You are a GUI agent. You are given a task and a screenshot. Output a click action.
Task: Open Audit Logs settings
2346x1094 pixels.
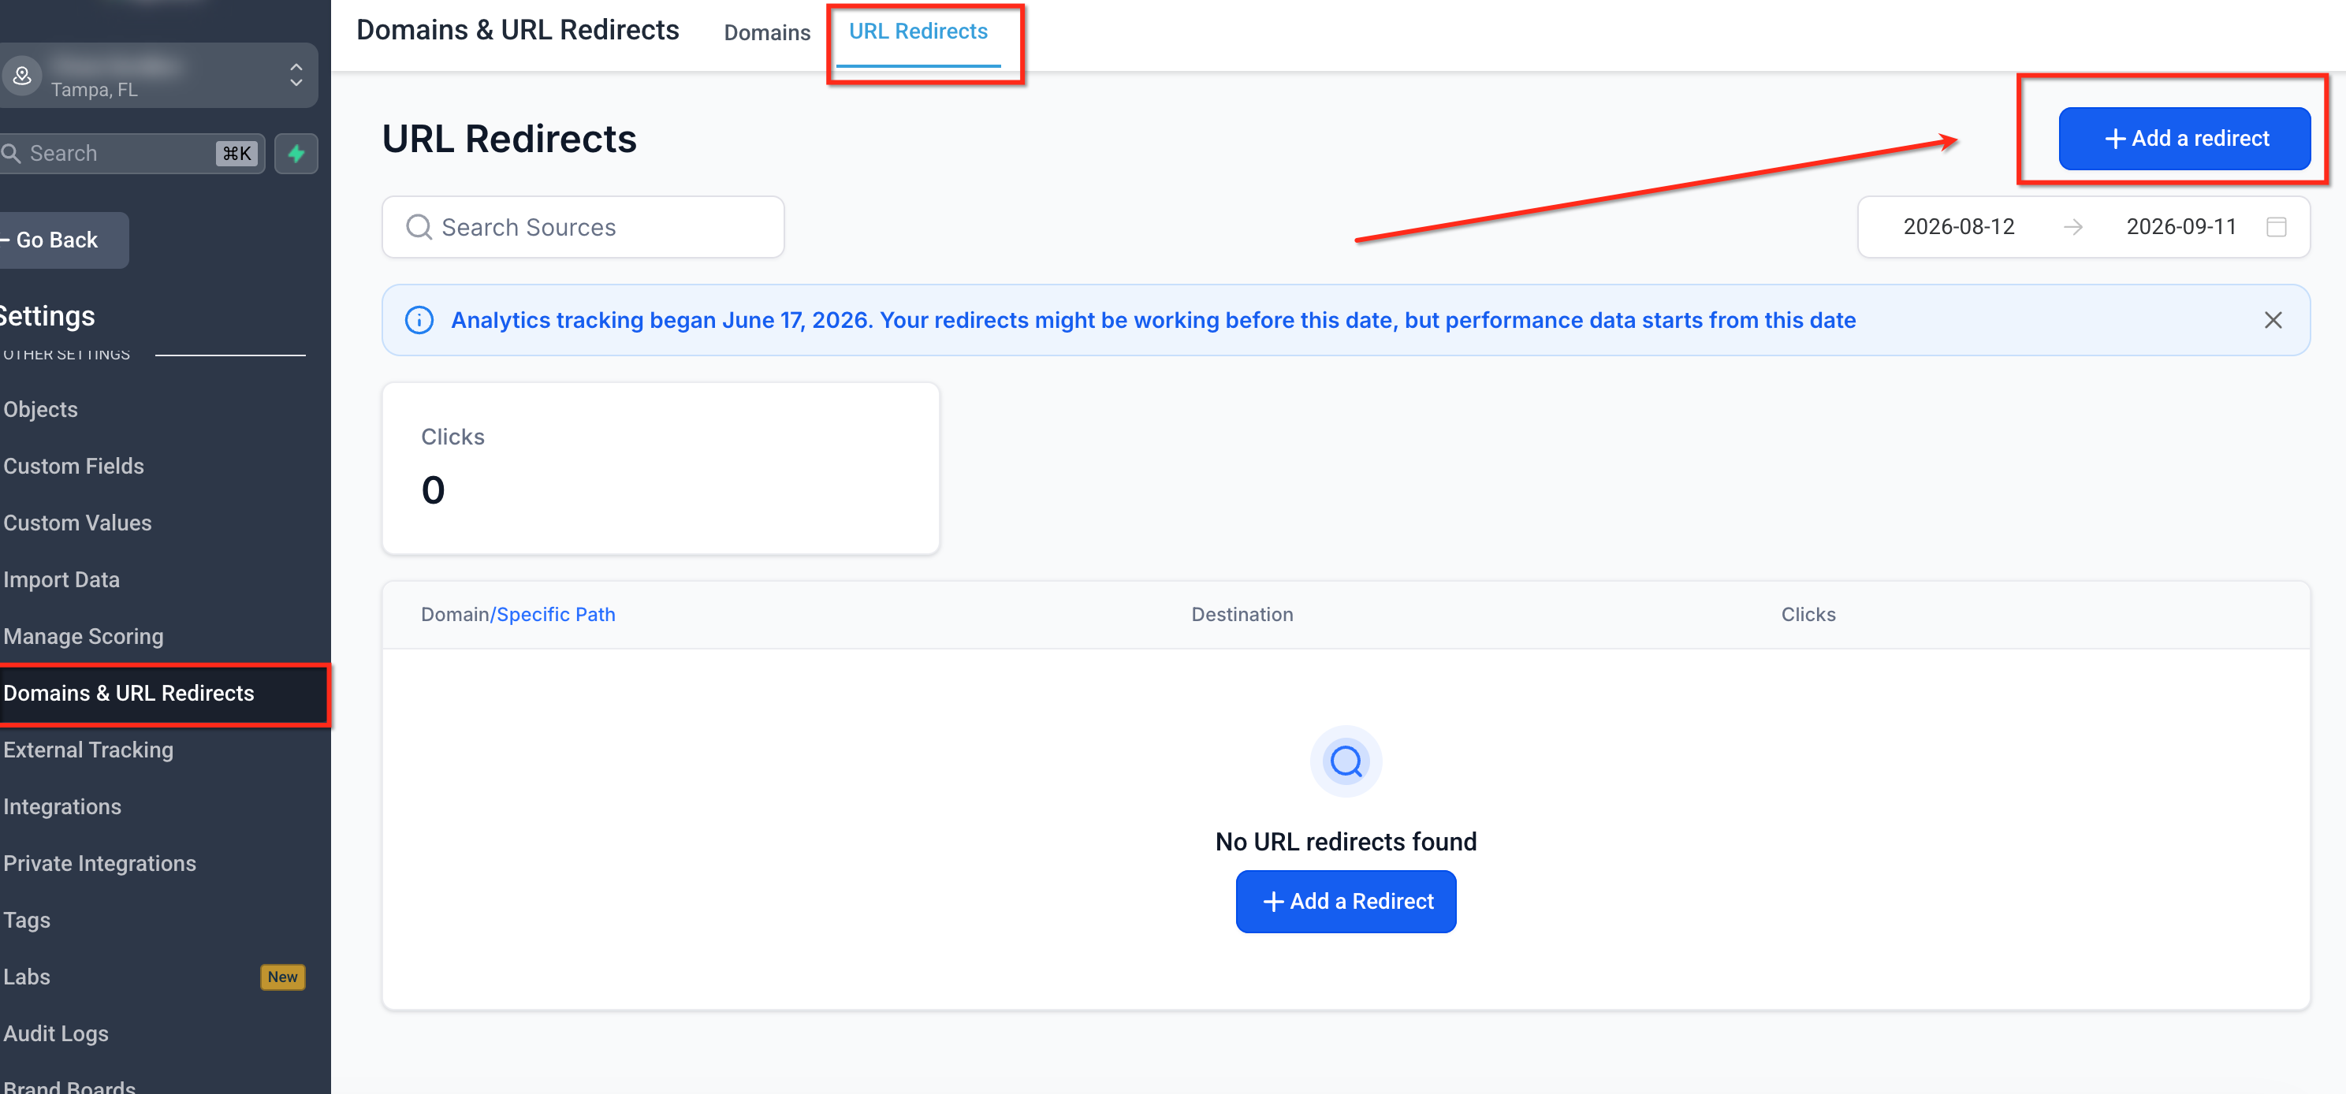click(57, 1033)
